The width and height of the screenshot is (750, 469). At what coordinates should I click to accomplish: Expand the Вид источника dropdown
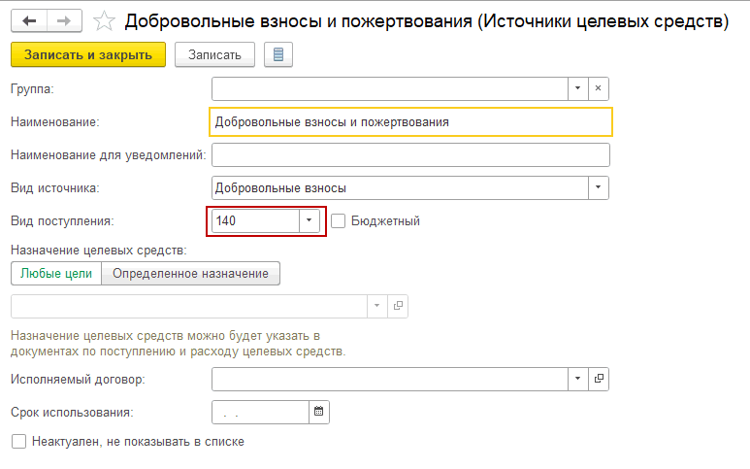(x=598, y=187)
